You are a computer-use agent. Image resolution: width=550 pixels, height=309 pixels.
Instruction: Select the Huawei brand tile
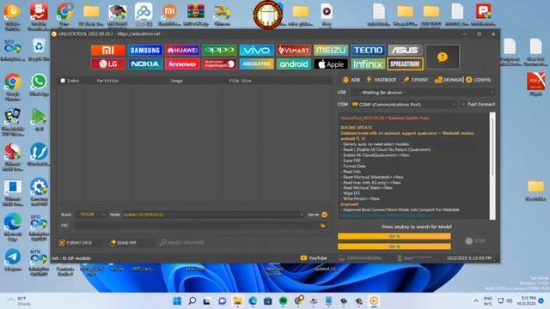pos(182,50)
